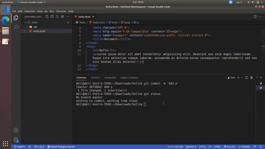This screenshot has height=149, width=265.
Task: Add a new terminal with plus icon
Action: 238,77
